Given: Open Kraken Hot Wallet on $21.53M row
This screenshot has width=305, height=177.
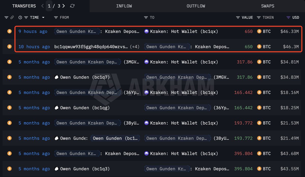Looking at the screenshot, I should 184,123.
